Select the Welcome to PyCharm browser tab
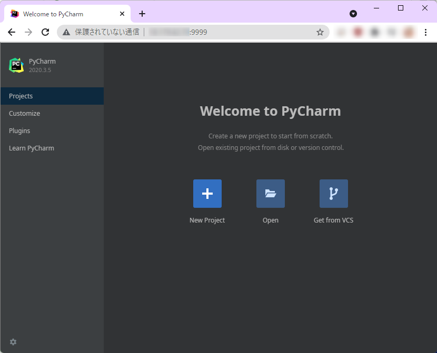Image resolution: width=437 pixels, height=353 pixels. click(x=67, y=14)
